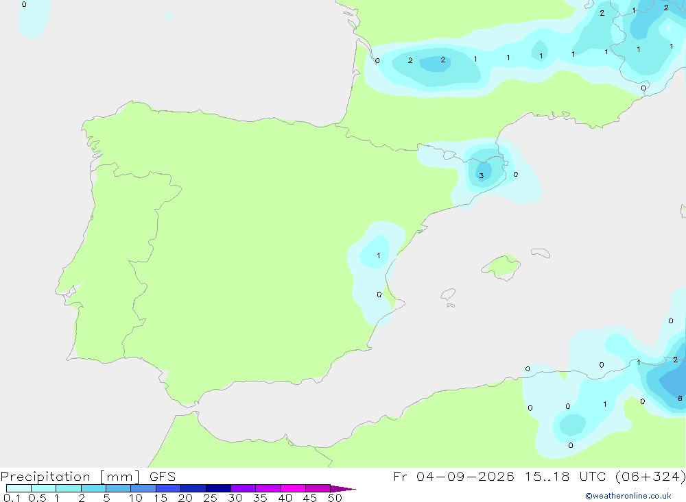Click the 40–45 mm magenta legend swatch

(293, 488)
